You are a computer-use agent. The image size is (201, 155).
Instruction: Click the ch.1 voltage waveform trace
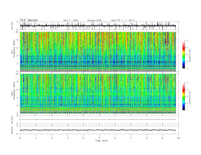(98, 26)
